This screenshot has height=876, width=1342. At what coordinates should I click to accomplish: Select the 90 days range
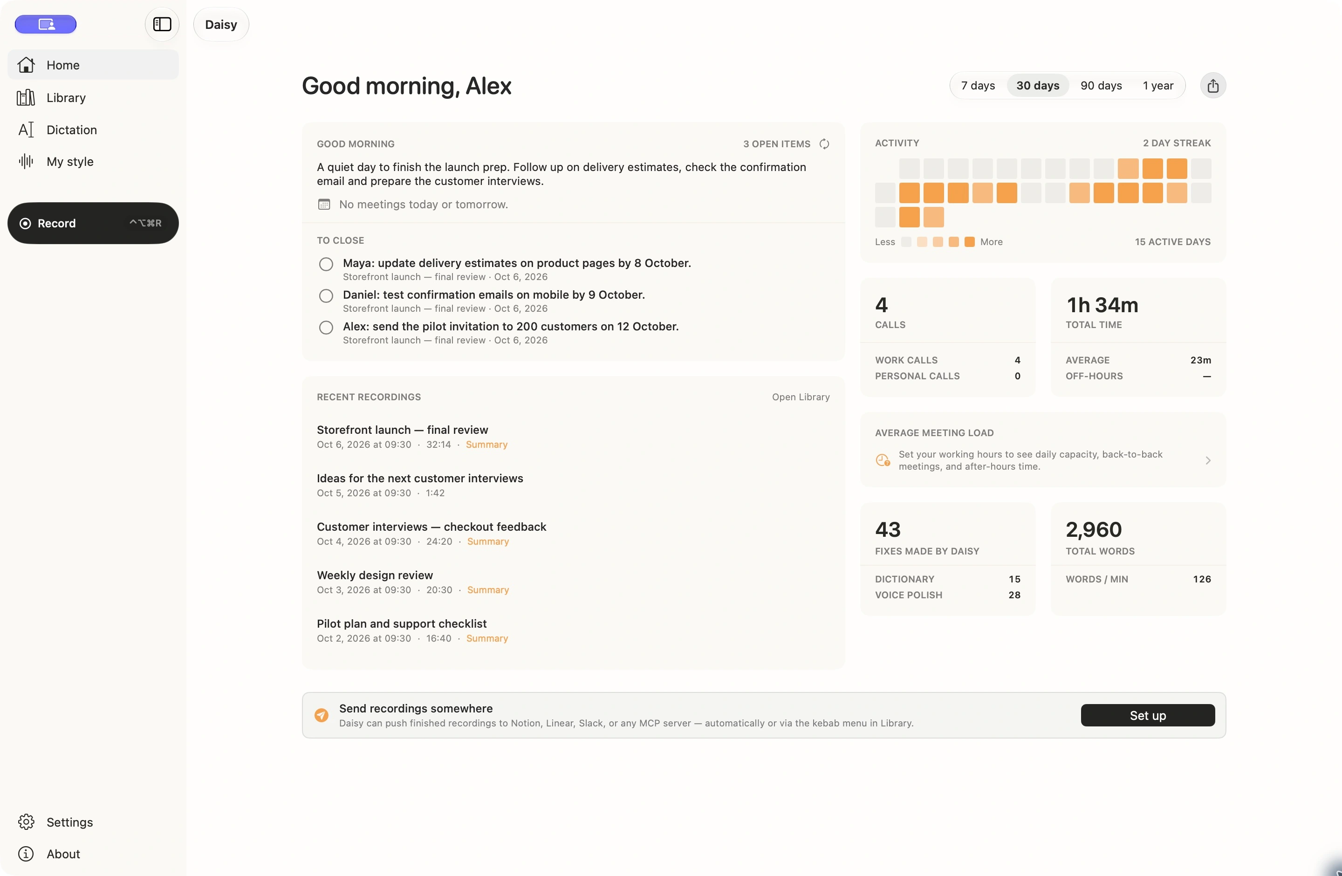1101,86
